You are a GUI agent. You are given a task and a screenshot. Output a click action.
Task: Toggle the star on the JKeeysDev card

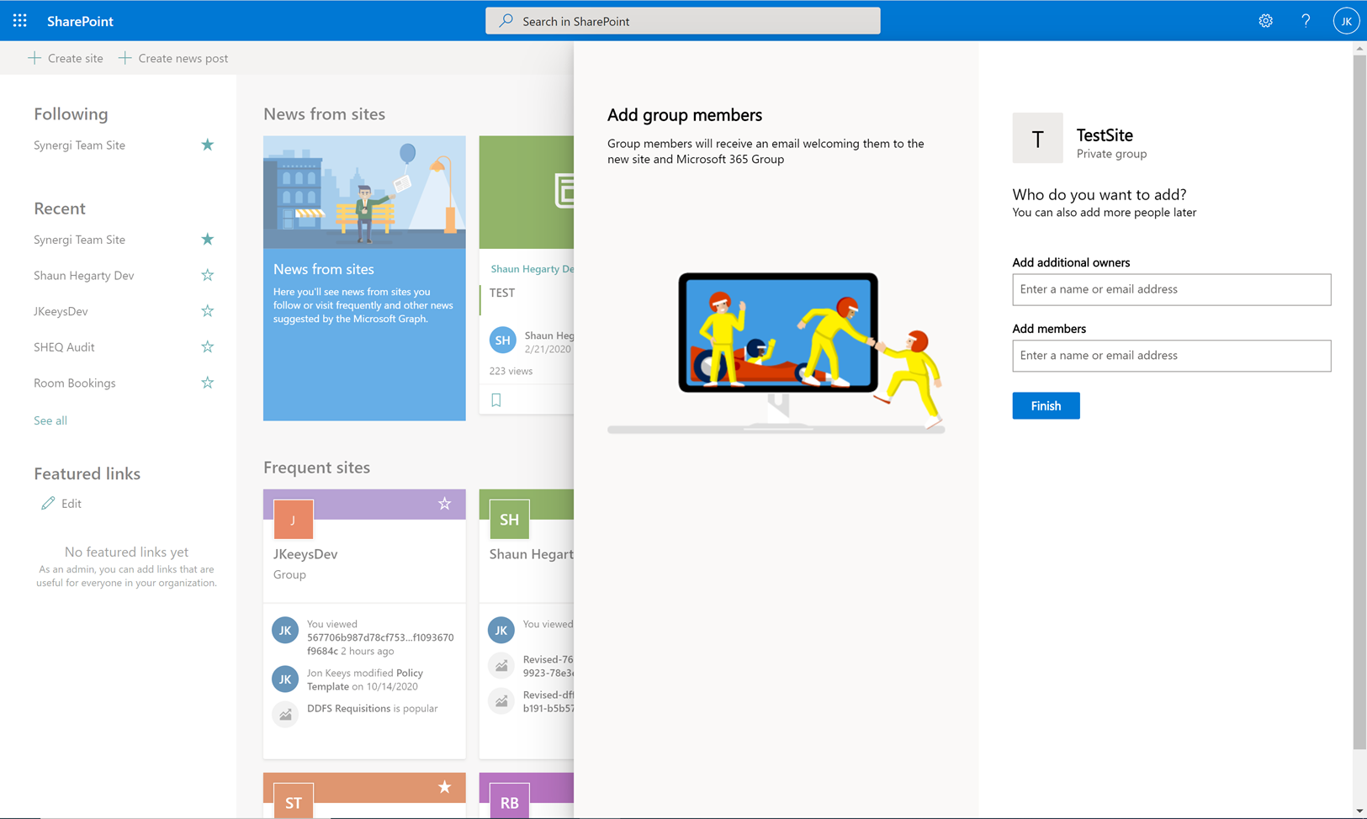click(444, 505)
